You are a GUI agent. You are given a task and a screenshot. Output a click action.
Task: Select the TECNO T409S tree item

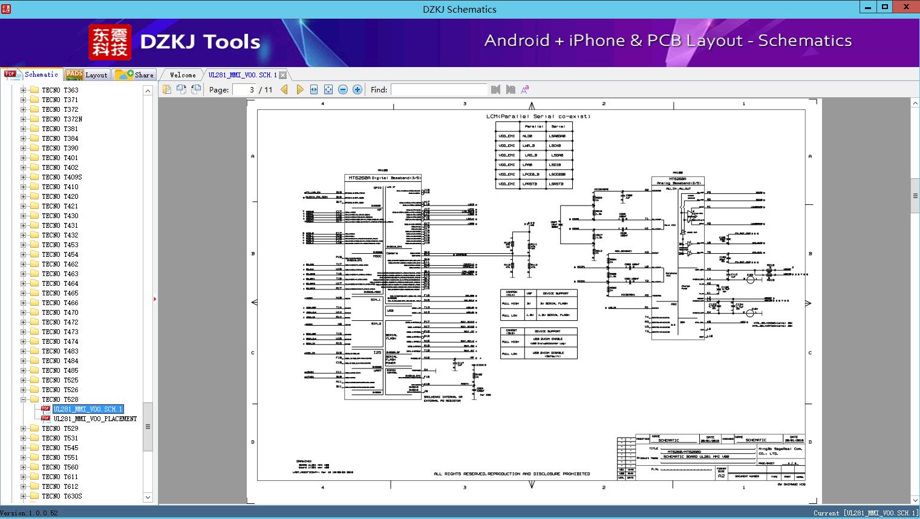point(62,177)
